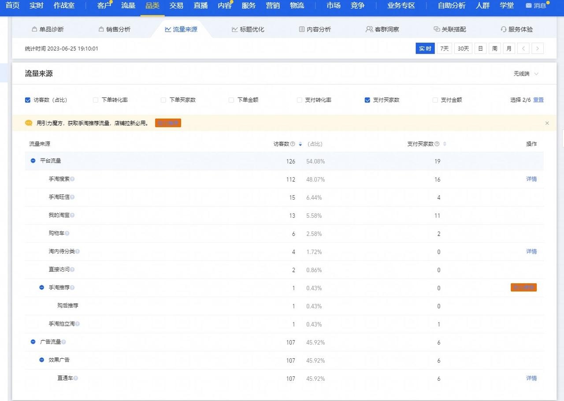Open 交易 in top navigation

(176, 6)
